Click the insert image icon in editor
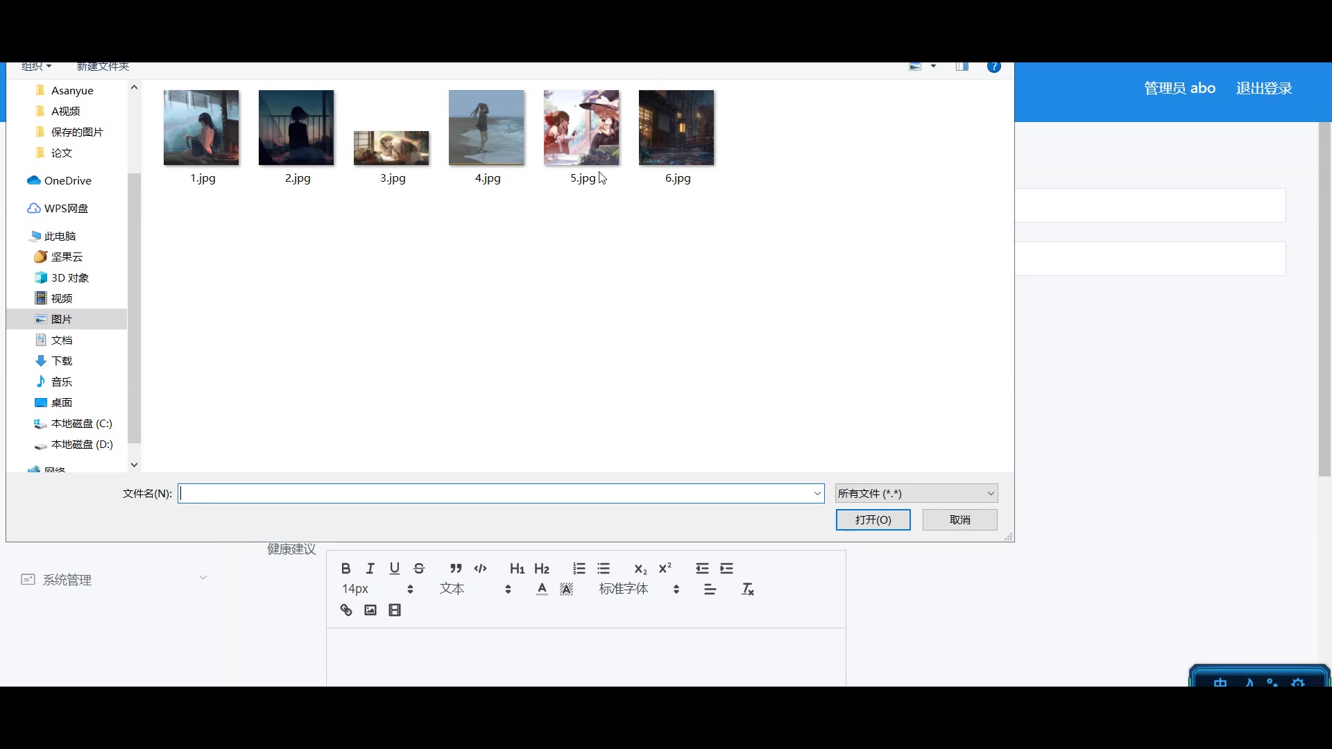The width and height of the screenshot is (1332, 749). pyautogui.click(x=370, y=610)
